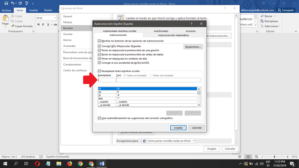
Task: Click the strikethrough abc icon
Action: (56, 24)
